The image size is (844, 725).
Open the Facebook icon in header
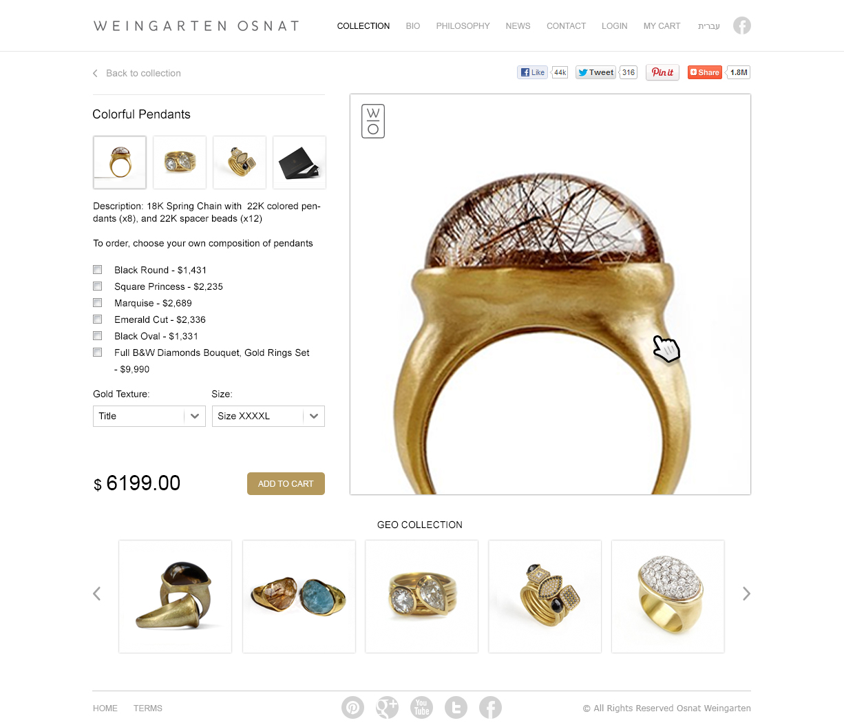click(741, 25)
